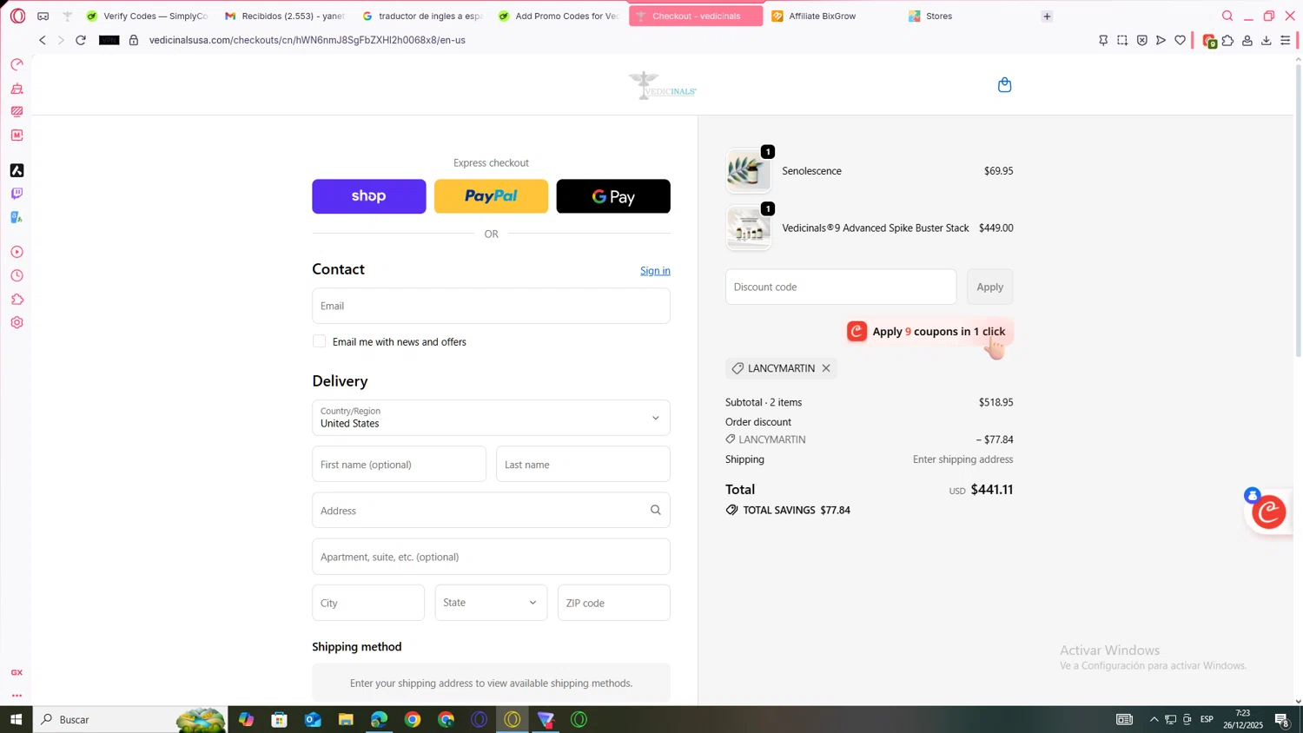Open Easy Setup sliders icon
Screen dimensions: 1303x733
click(x=1286, y=40)
